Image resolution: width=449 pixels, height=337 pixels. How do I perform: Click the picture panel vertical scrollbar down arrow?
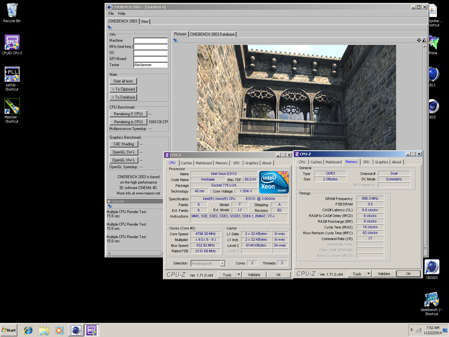click(x=425, y=248)
